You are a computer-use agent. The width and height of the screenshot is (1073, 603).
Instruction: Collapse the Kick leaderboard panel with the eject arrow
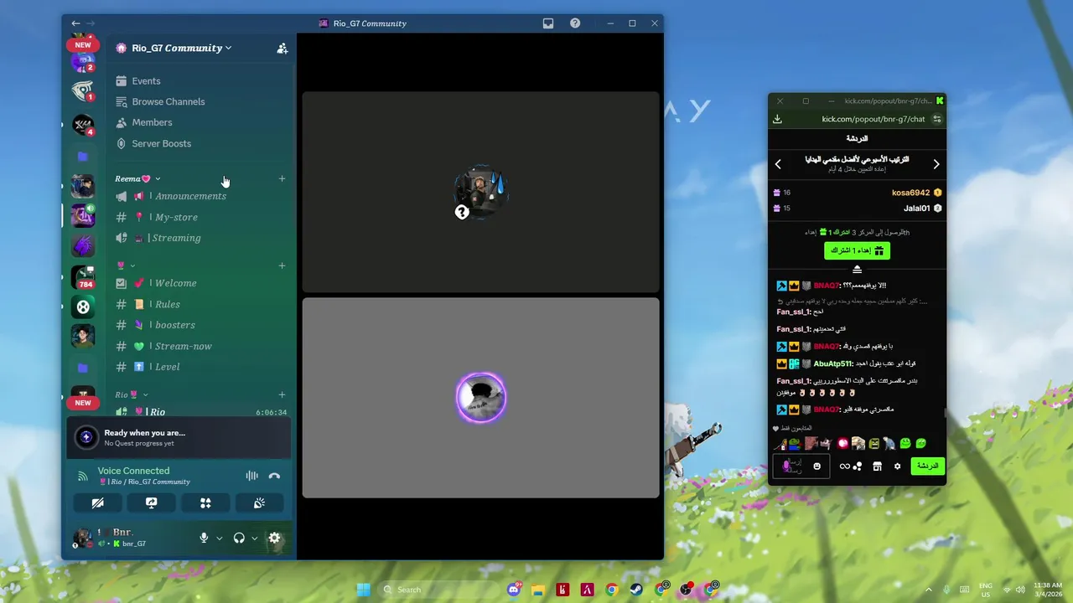click(857, 269)
